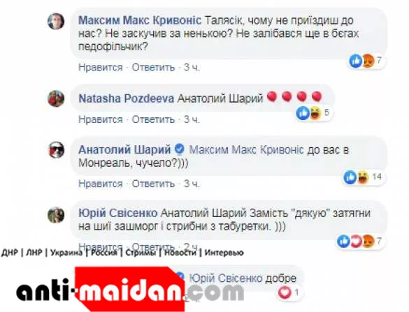The height and width of the screenshot is (312, 409).
Task: Click Максим Макс Кривоніс profile avatar
Action: 56,21
